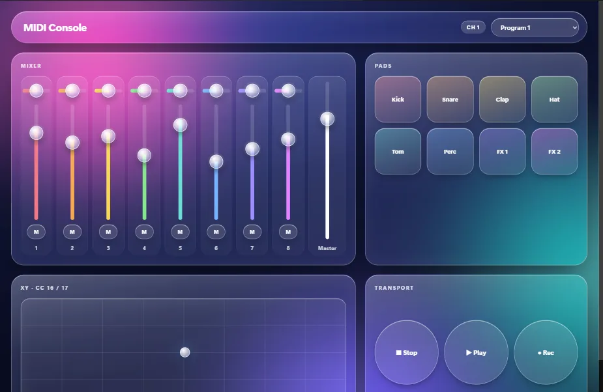This screenshot has height=392, width=603.
Task: Click the CH 1 channel badge
Action: (473, 27)
